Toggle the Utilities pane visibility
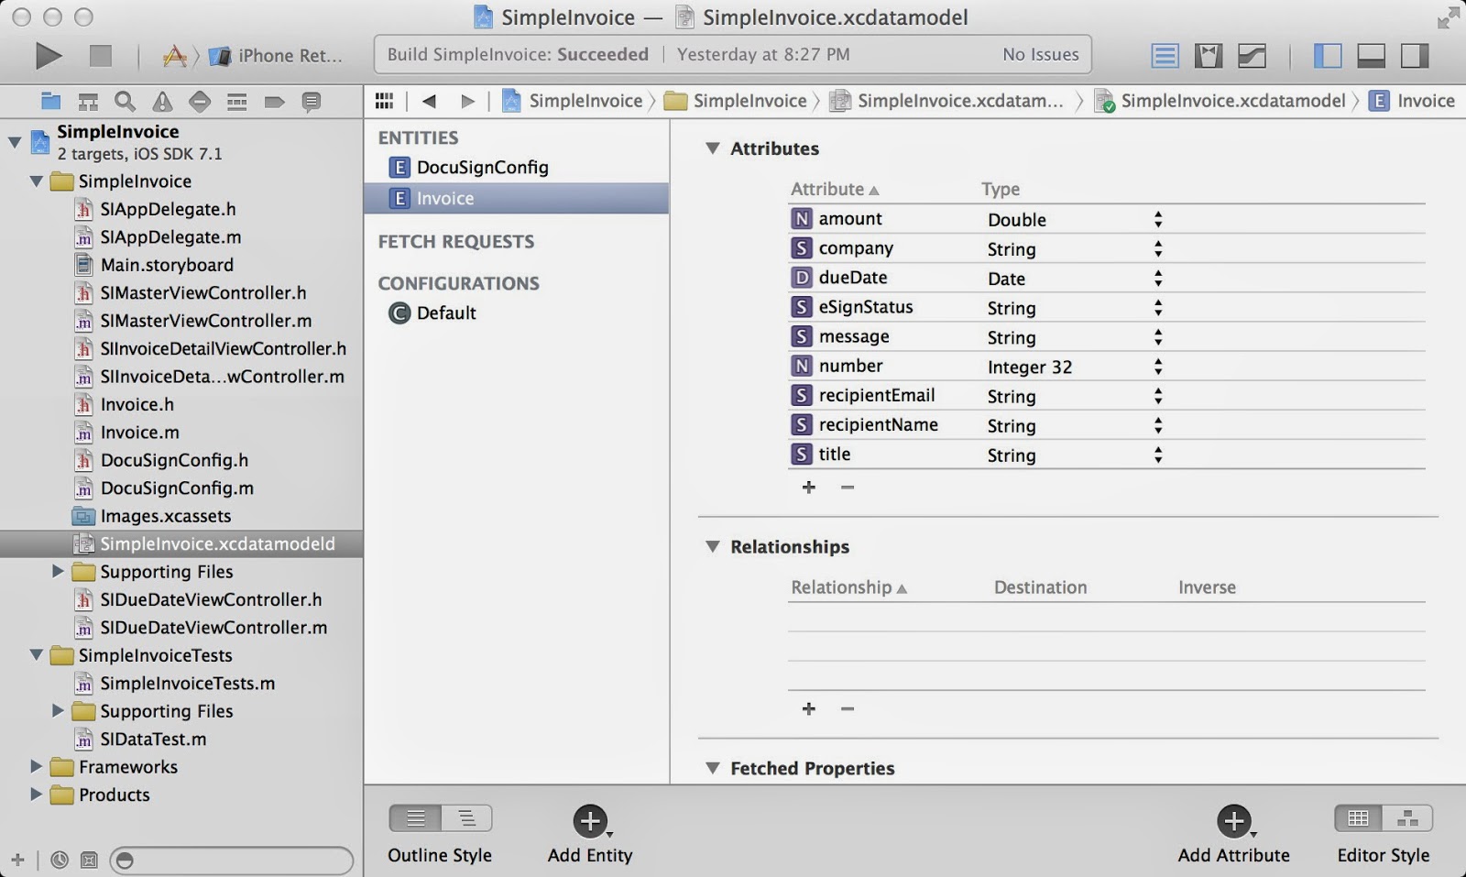Viewport: 1466px width, 877px height. pos(1415,56)
